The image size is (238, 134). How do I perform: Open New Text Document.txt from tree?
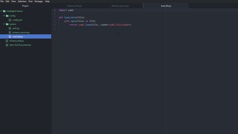[x=20, y=45]
